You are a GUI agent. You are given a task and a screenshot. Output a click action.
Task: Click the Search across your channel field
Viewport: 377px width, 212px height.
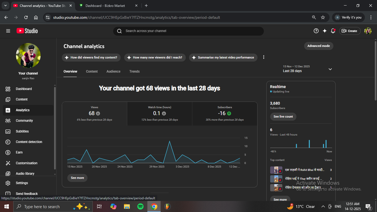click(188, 31)
